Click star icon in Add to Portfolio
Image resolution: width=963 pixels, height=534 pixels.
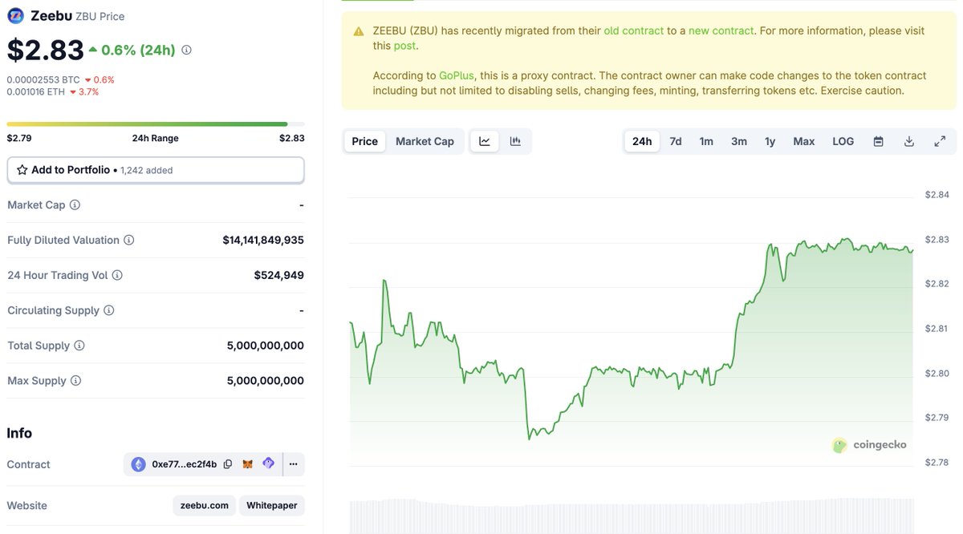[x=22, y=170]
